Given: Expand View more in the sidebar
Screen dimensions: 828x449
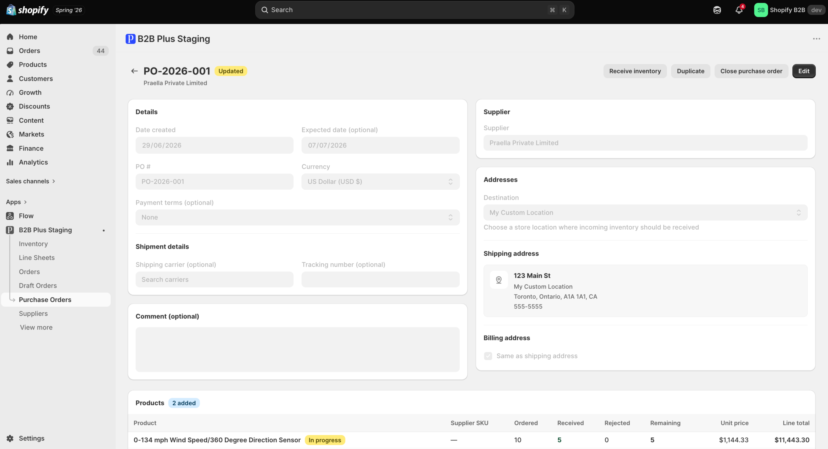Looking at the screenshot, I should pos(36,327).
